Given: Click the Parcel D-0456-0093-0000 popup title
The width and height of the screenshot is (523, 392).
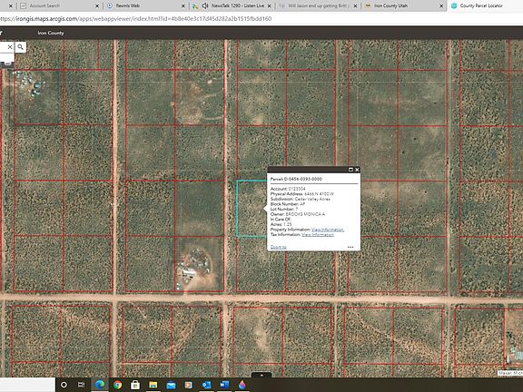Looking at the screenshot, I should point(296,179).
